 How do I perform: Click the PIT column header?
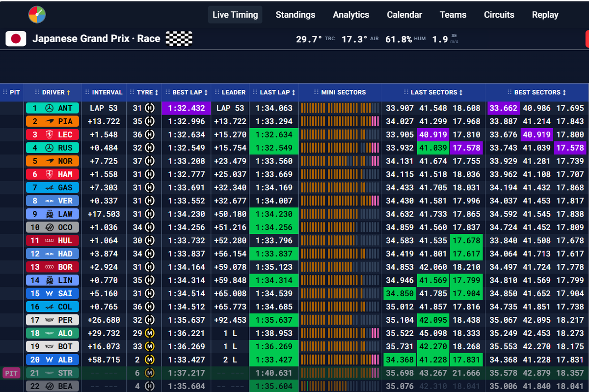click(x=12, y=92)
